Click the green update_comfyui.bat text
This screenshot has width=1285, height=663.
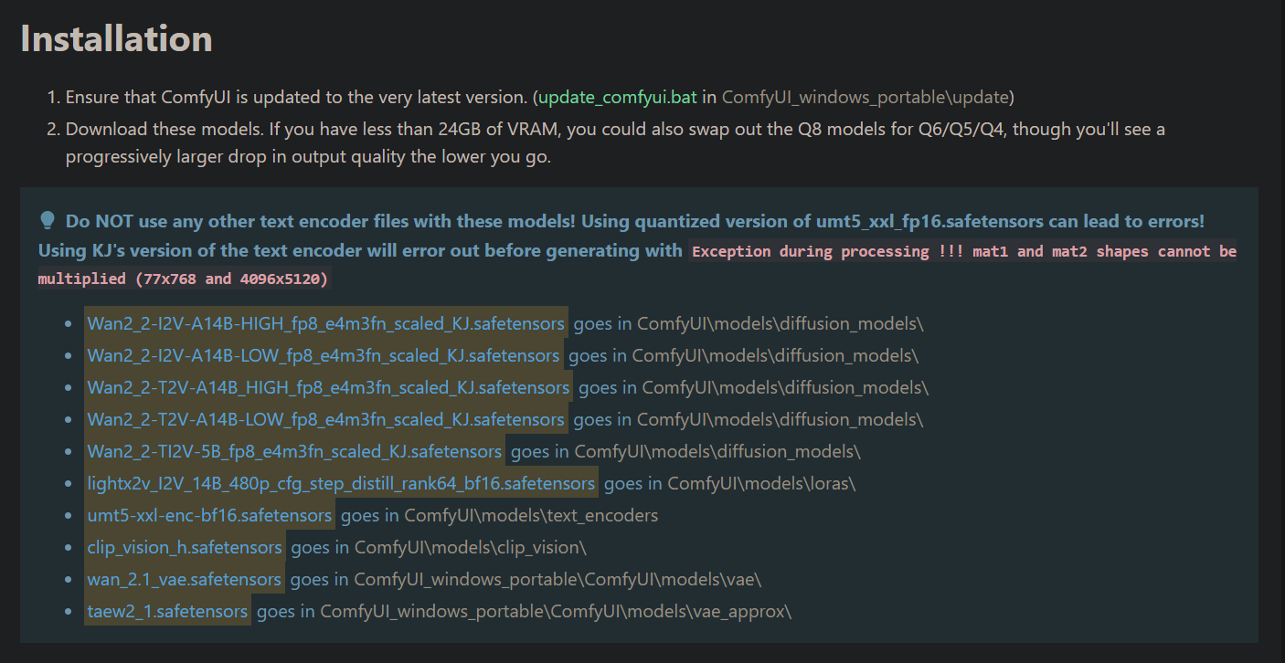(619, 97)
